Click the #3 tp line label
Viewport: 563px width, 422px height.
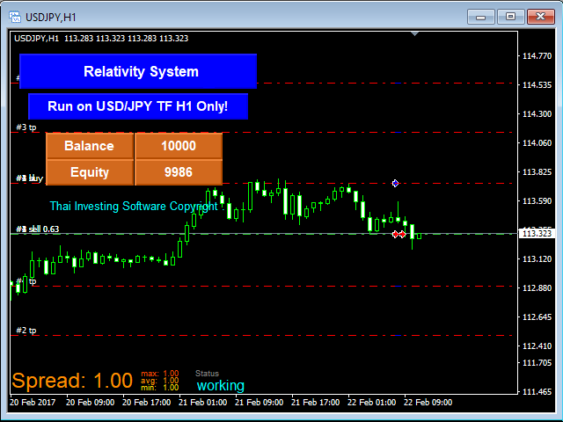[26, 127]
